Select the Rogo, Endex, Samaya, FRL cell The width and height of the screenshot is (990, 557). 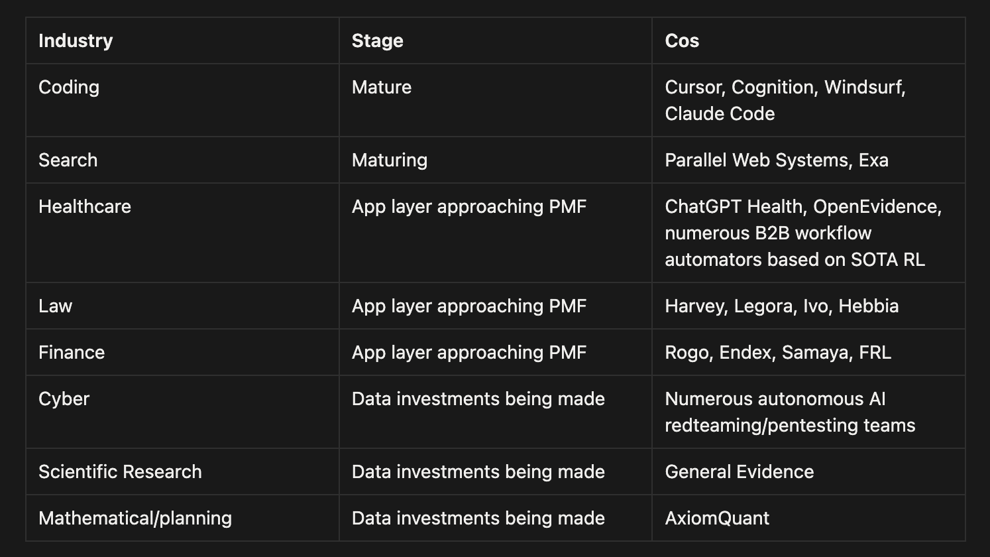click(808, 352)
